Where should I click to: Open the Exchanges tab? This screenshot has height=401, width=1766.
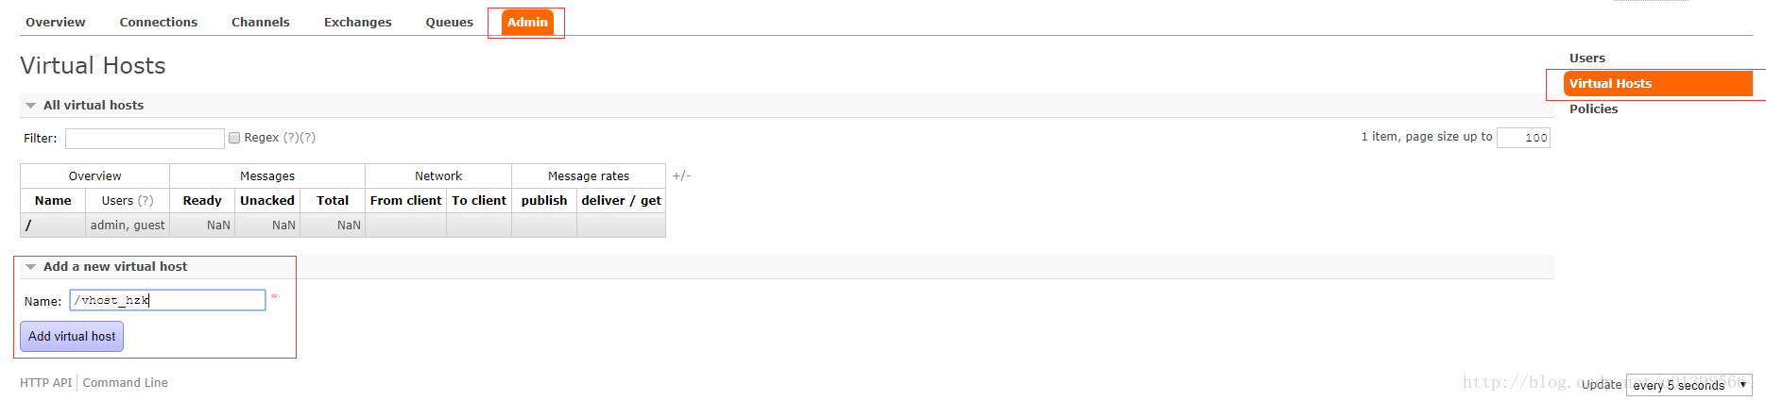click(x=358, y=22)
